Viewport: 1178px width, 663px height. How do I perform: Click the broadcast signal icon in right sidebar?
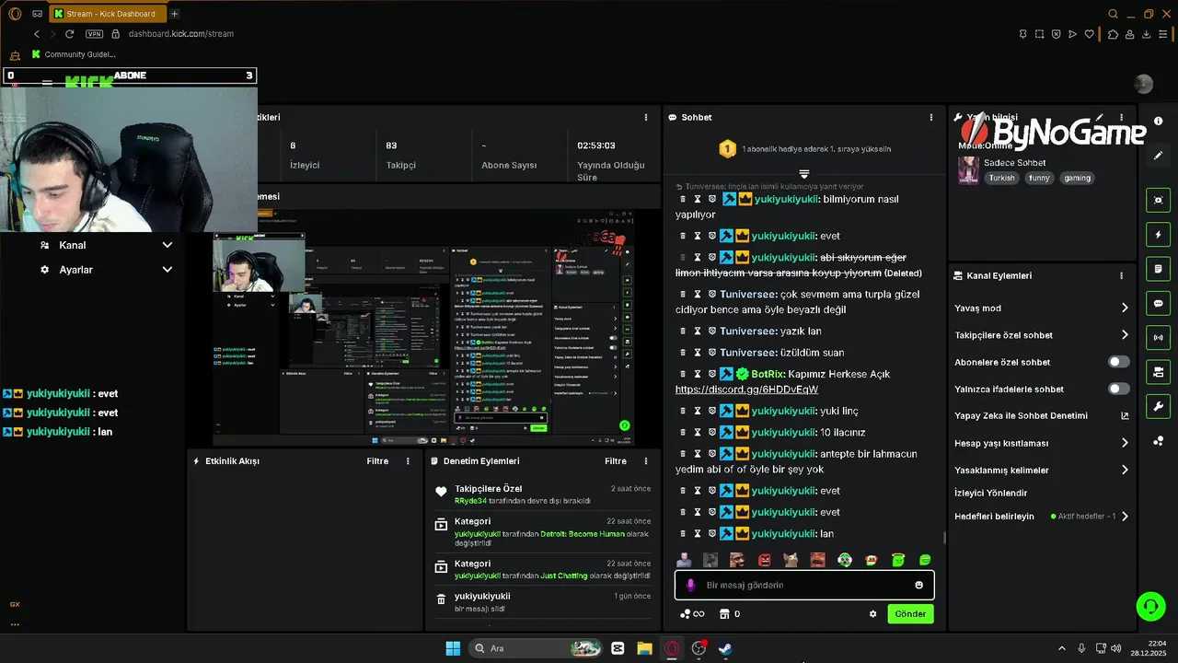click(1158, 338)
